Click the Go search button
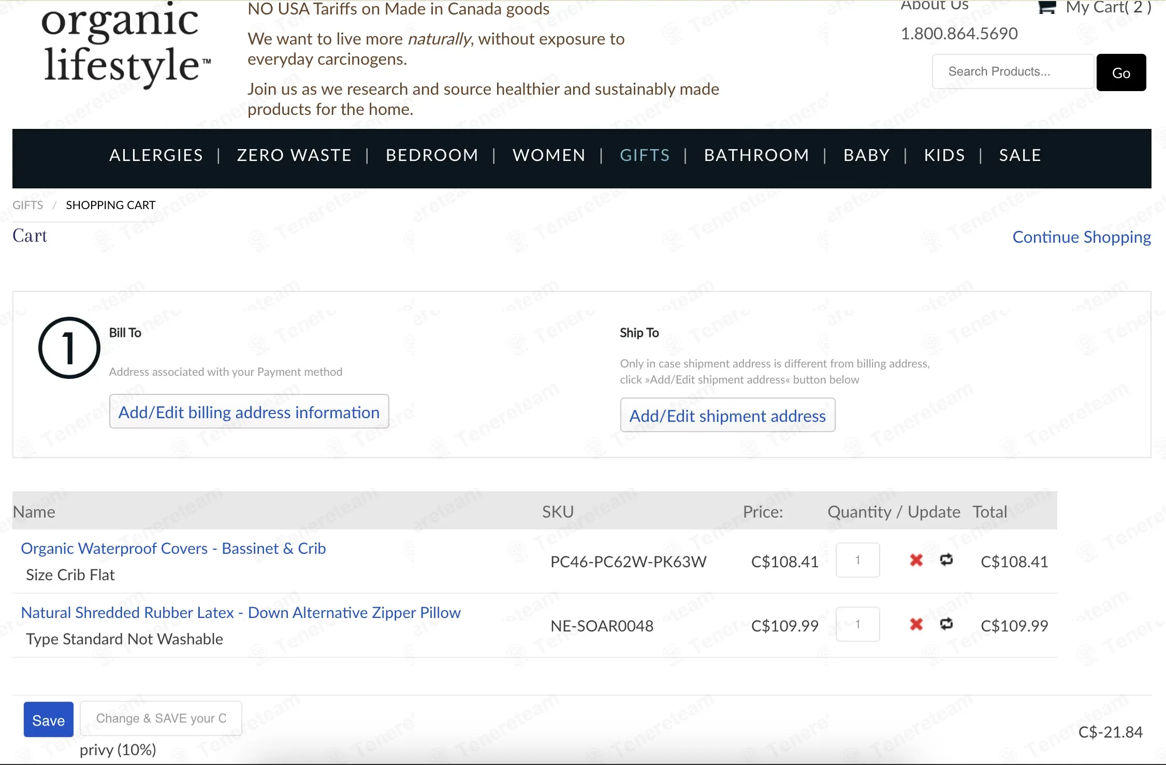 (x=1121, y=72)
